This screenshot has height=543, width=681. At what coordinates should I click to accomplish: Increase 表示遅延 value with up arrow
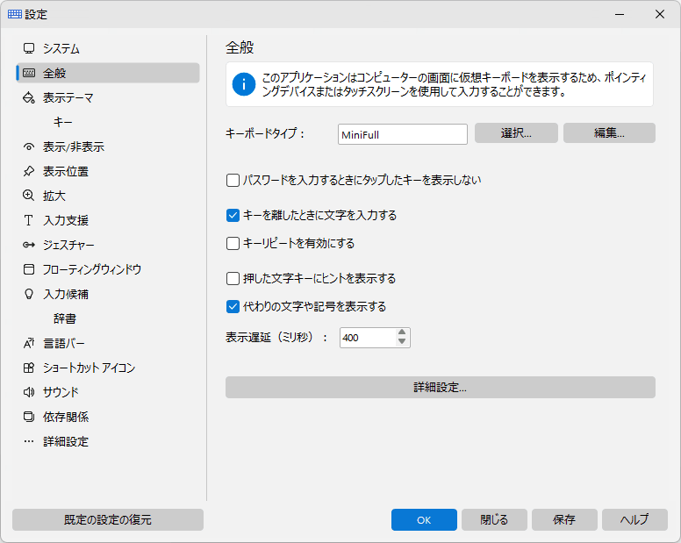(402, 332)
